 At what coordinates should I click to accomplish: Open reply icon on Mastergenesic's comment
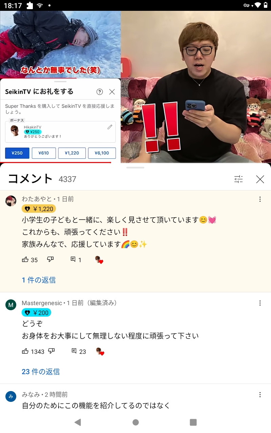pos(74,351)
